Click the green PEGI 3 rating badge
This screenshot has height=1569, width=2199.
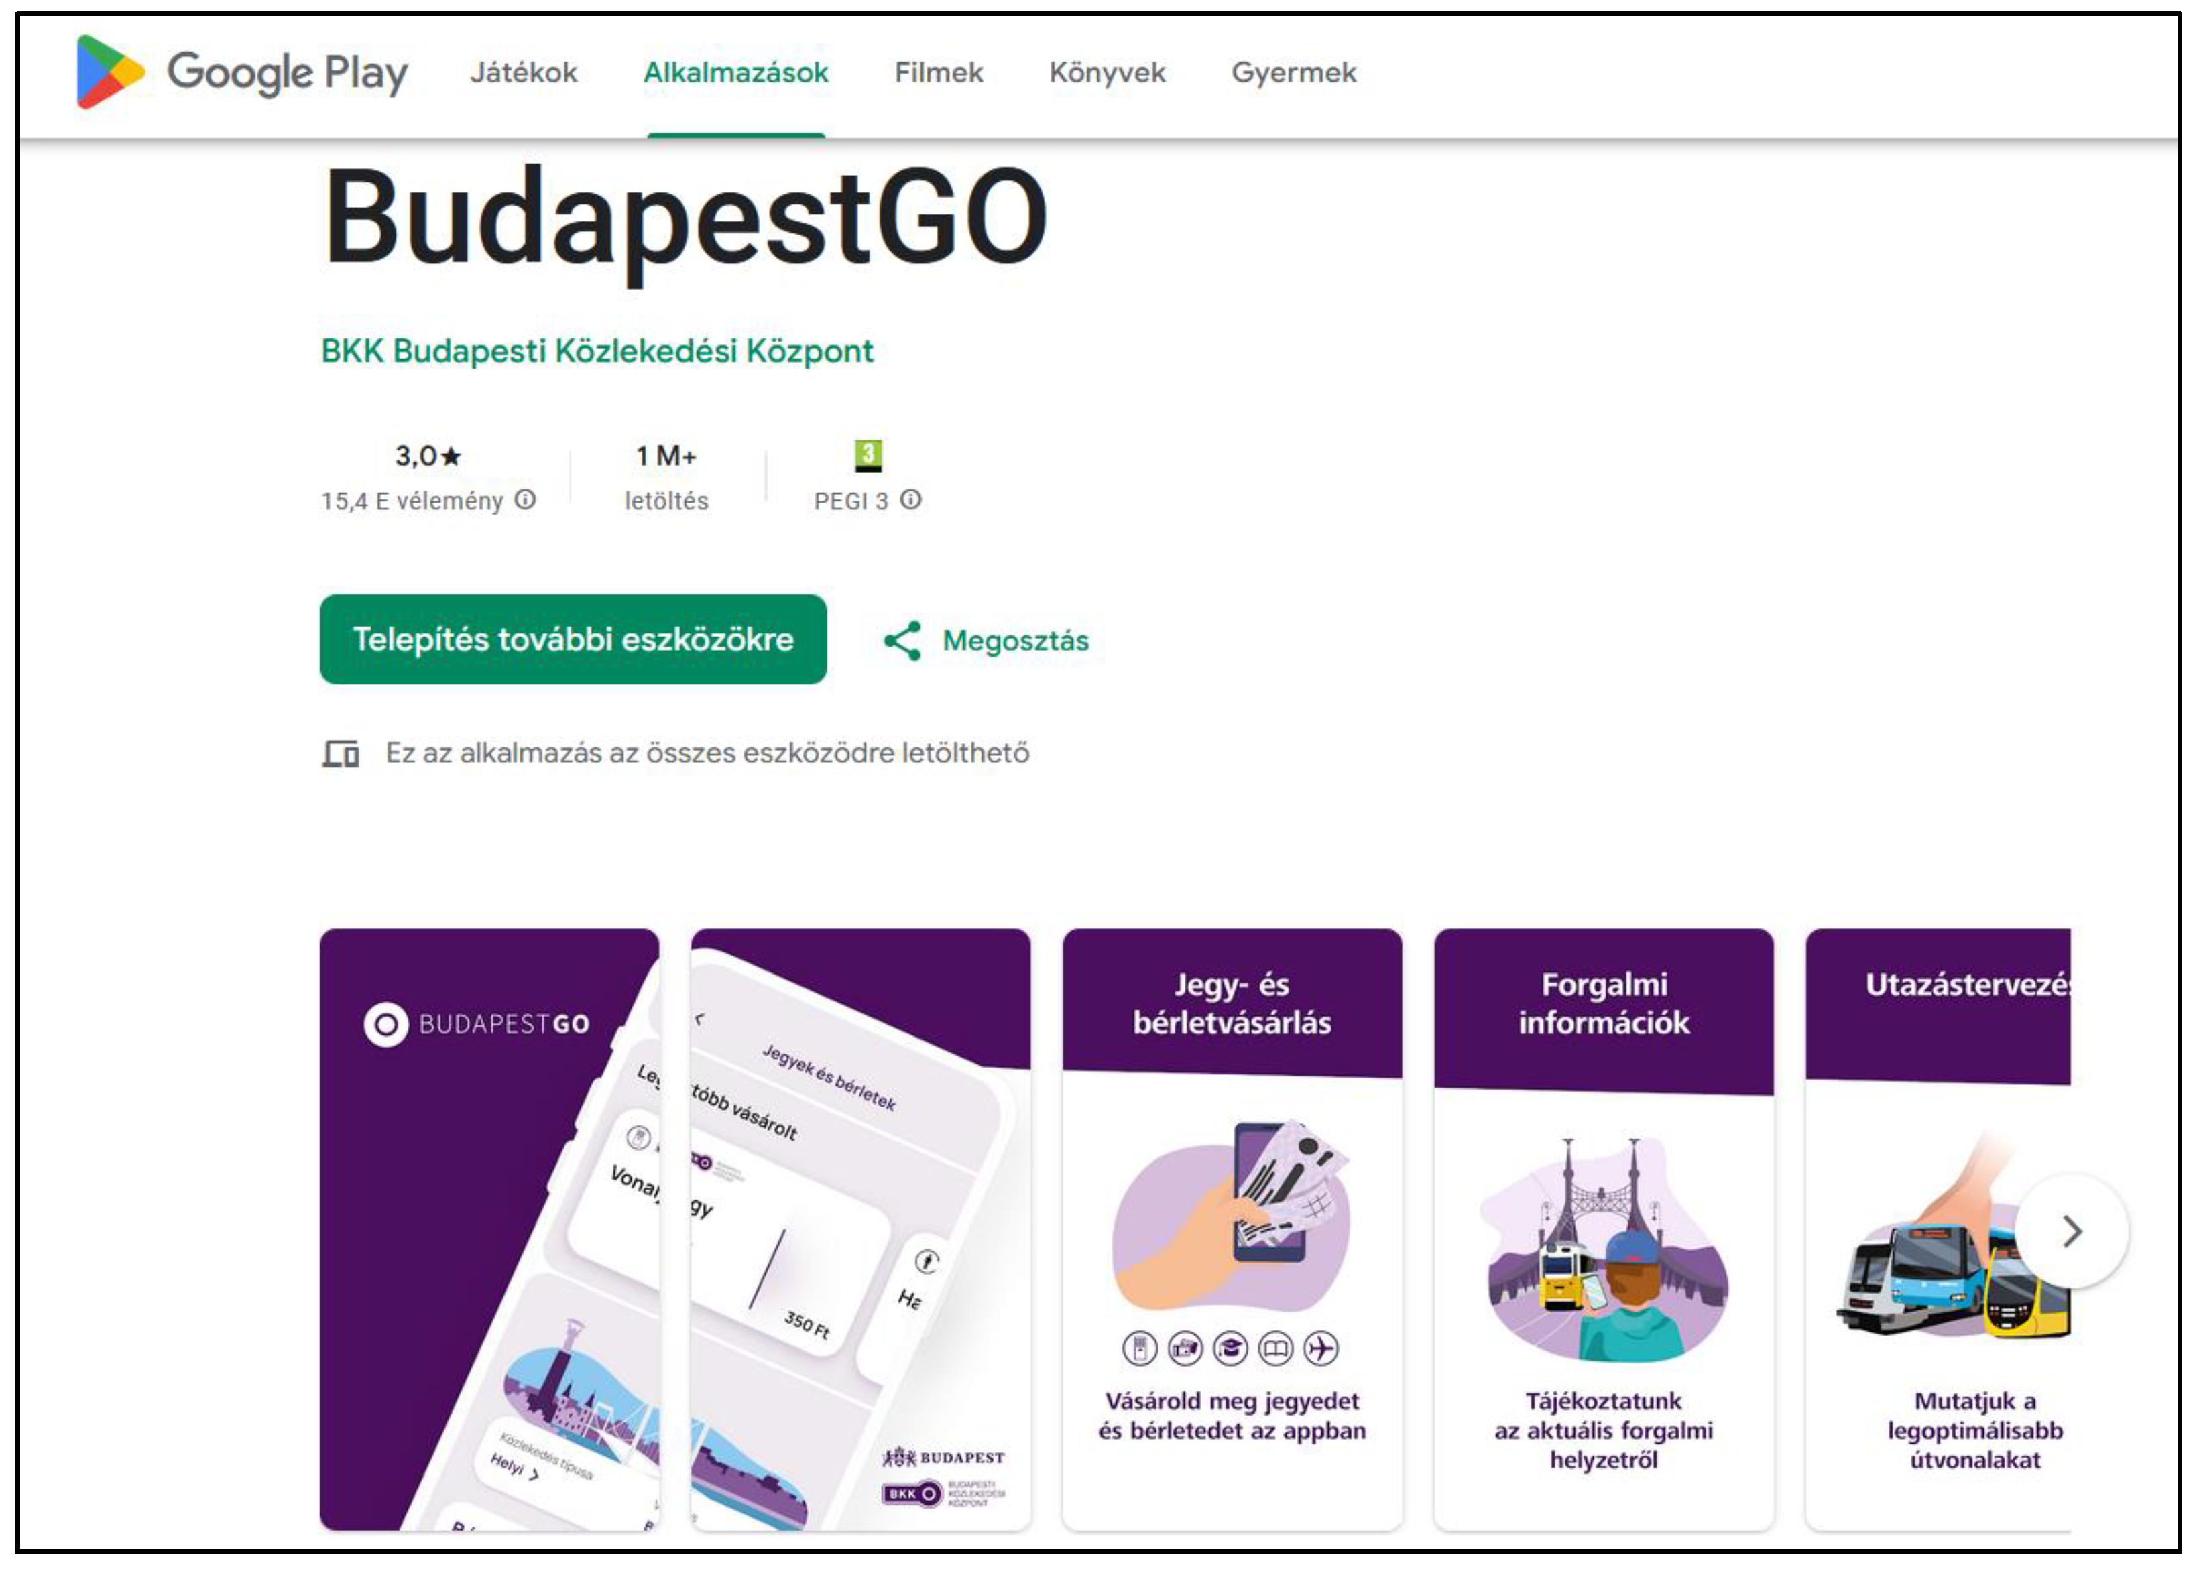[x=868, y=454]
